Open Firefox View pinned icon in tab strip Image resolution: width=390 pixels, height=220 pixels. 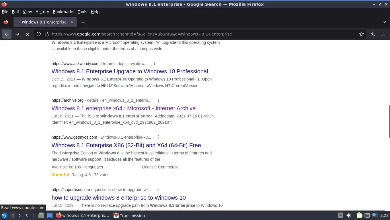[6, 22]
